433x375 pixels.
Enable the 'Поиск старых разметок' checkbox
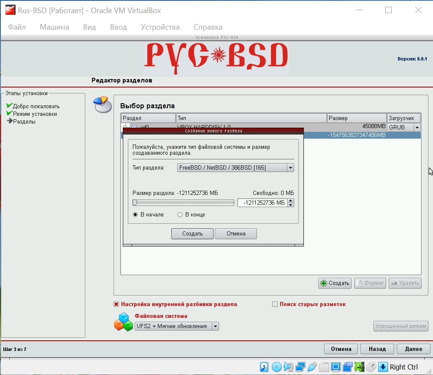275,304
